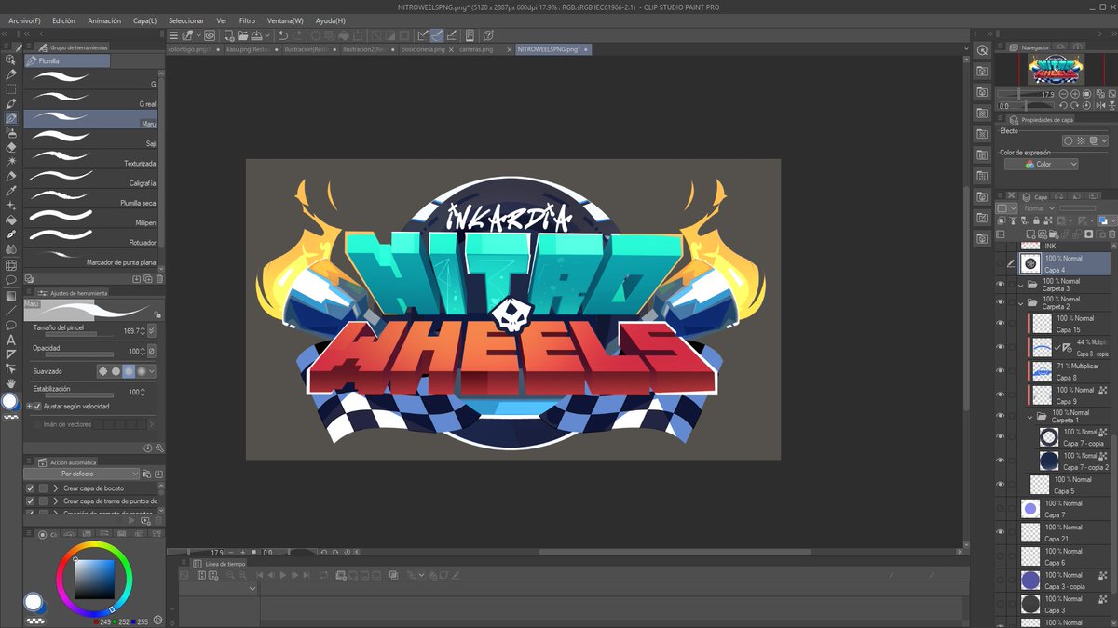Open the Animación menu

pyautogui.click(x=104, y=20)
